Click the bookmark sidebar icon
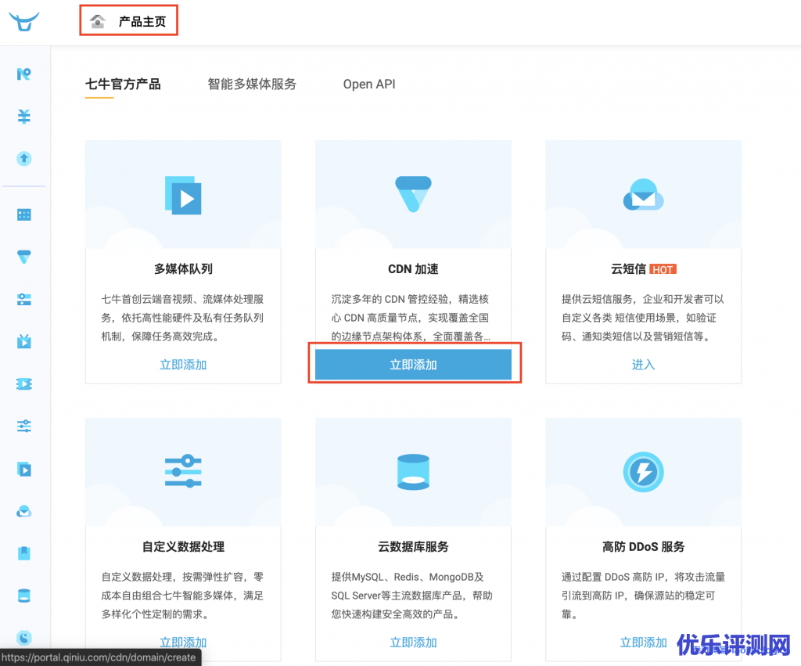Screen dimensions: 801x666 point(24,553)
